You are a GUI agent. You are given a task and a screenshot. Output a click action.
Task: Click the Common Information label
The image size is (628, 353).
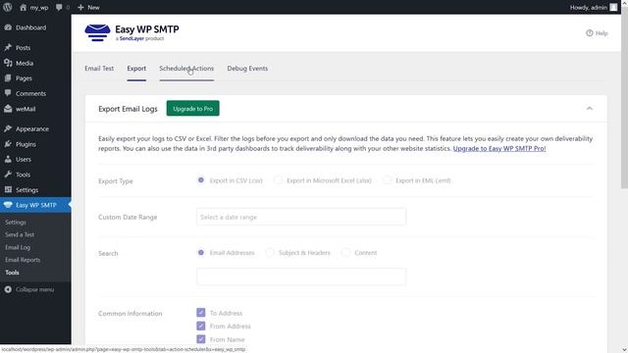[131, 314]
